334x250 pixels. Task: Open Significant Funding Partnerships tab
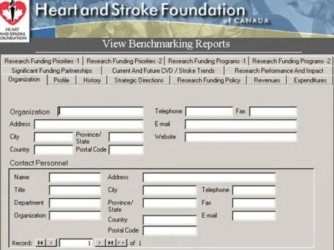click(52, 71)
